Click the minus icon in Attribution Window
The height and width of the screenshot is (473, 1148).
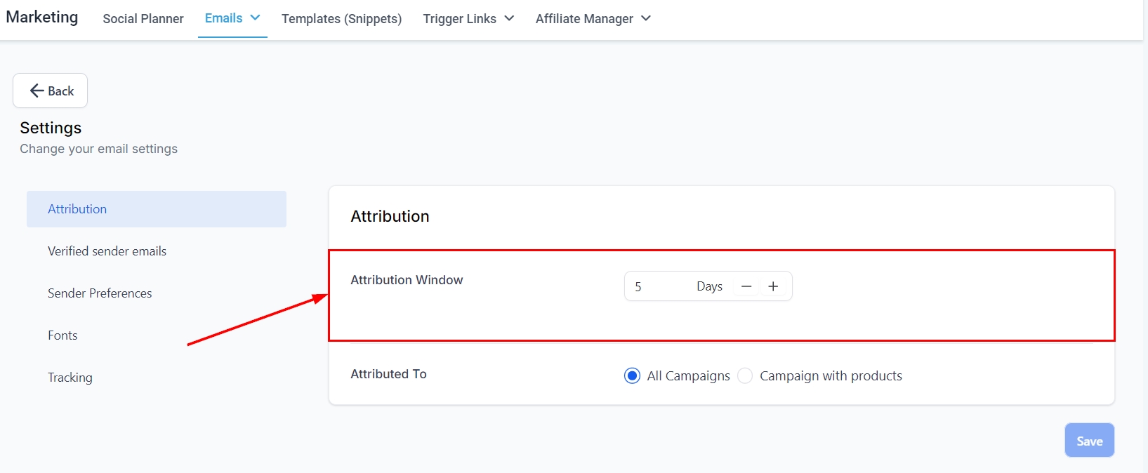click(746, 286)
